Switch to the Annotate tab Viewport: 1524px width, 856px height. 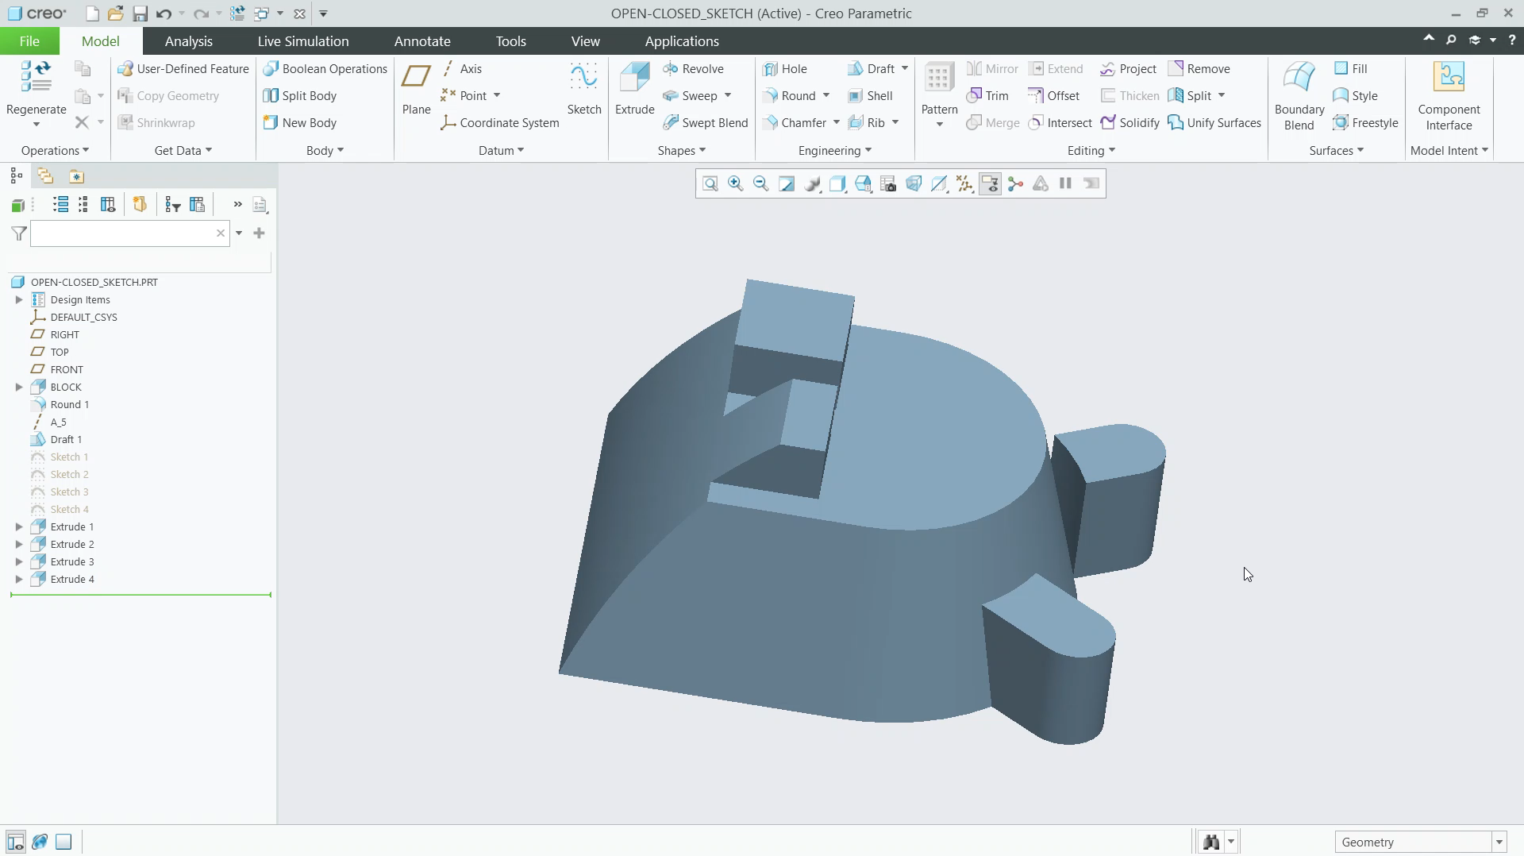pos(422,41)
